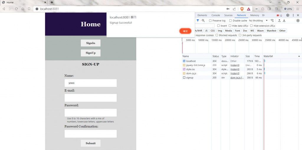The width and height of the screenshot is (302, 150).
Task: Click the Password Confirmation input field
Action: [x=91, y=133]
